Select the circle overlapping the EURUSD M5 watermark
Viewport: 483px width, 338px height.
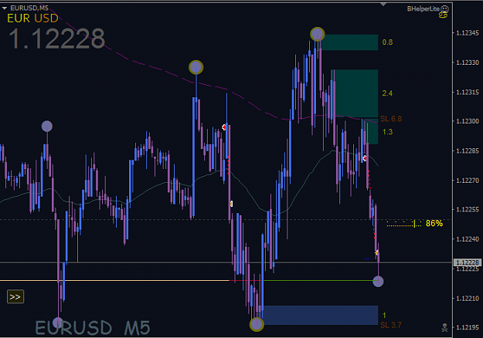(58, 323)
